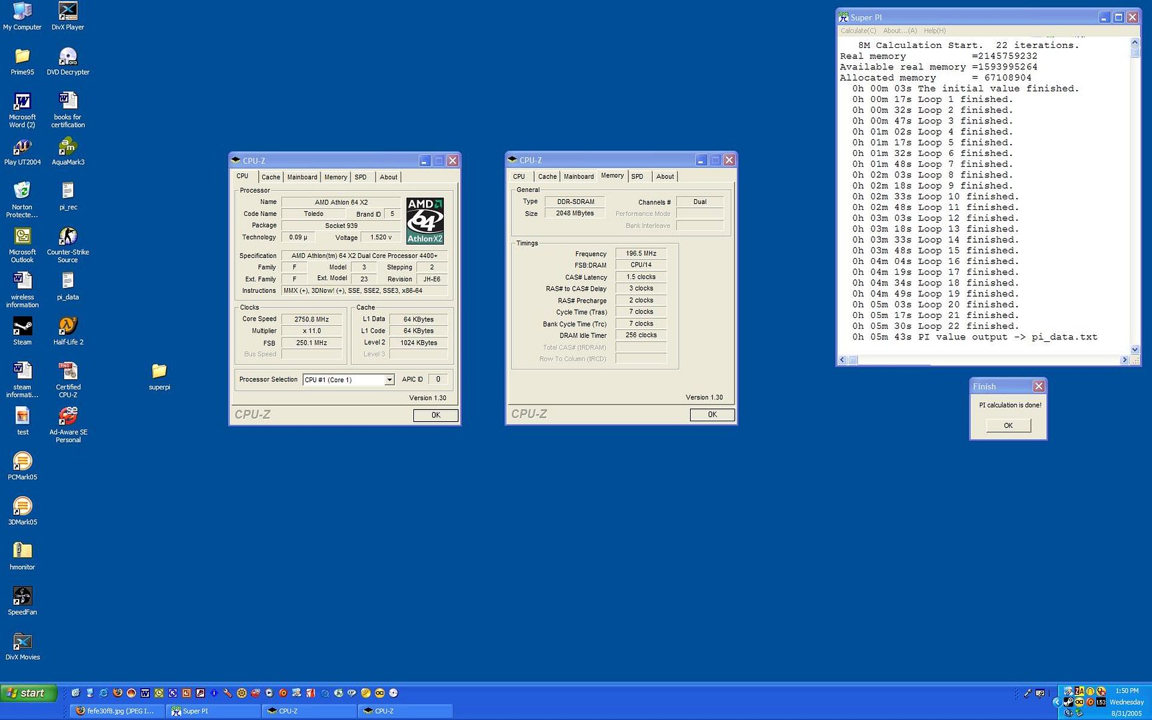Open Mainboard tab in left CPU-Z window
The image size is (1152, 720).
[x=302, y=177]
